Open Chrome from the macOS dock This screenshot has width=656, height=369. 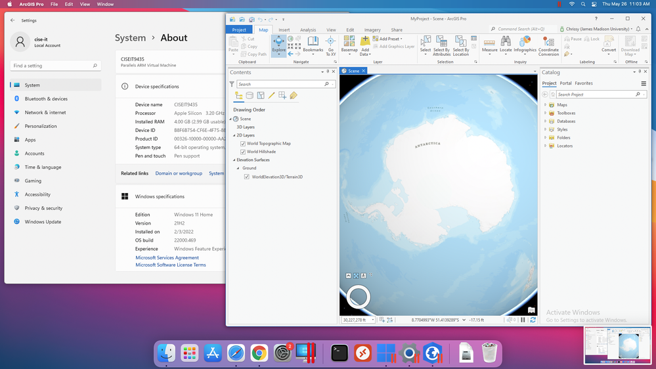point(259,353)
